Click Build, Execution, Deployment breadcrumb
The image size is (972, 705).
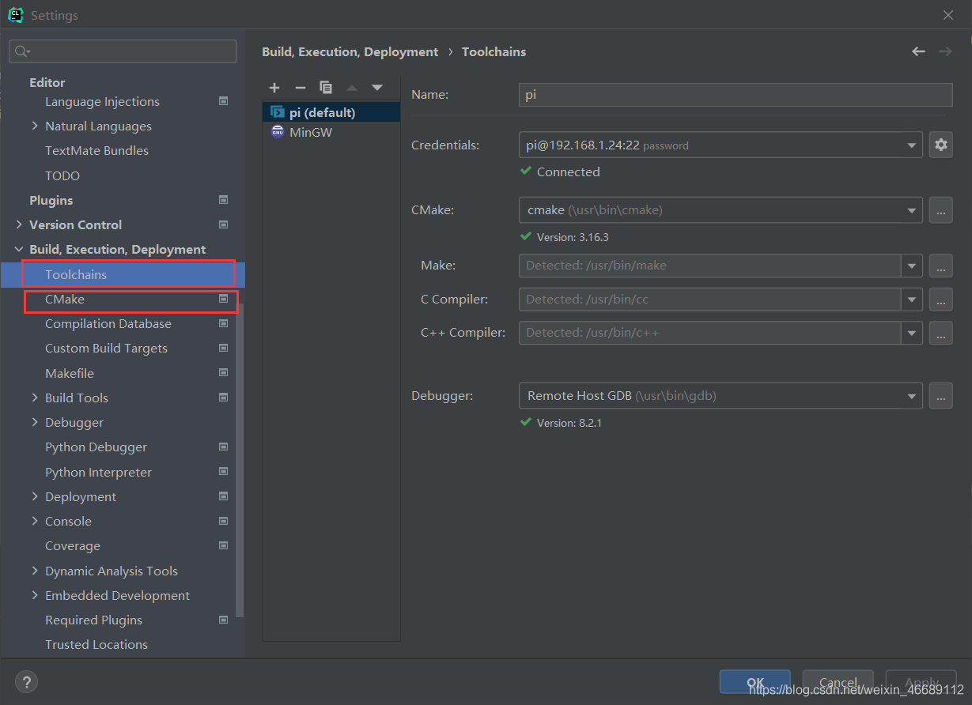click(350, 51)
